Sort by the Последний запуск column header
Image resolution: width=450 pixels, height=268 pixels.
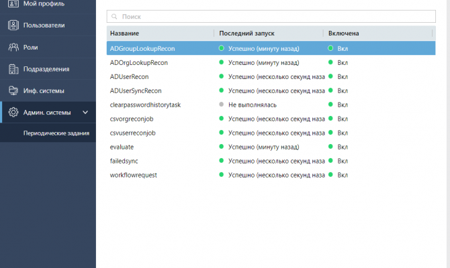click(x=246, y=33)
